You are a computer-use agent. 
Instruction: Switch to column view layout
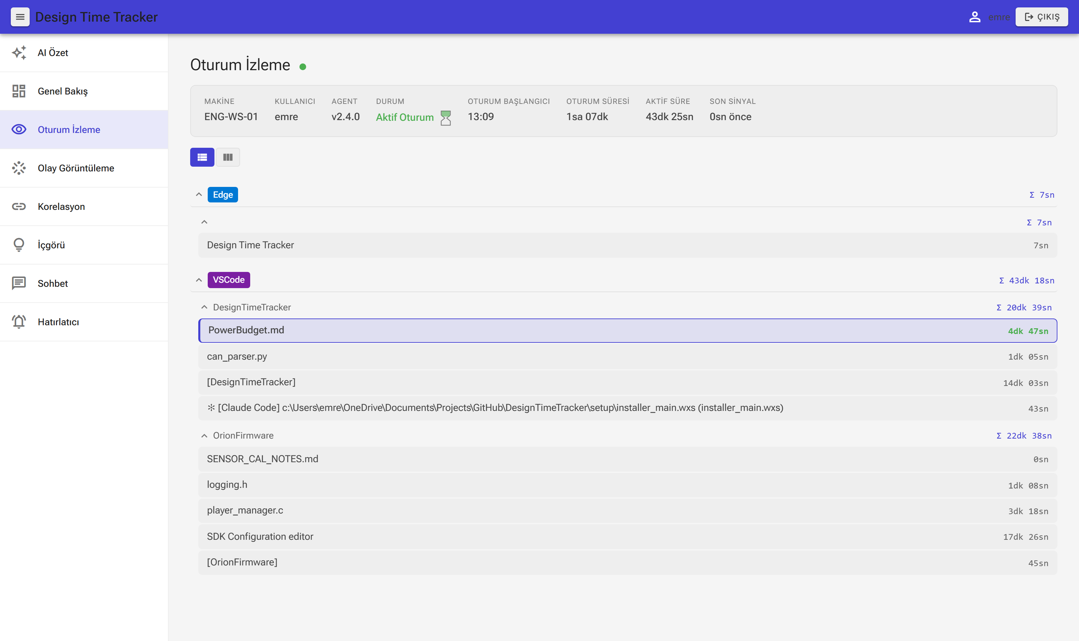coord(228,157)
